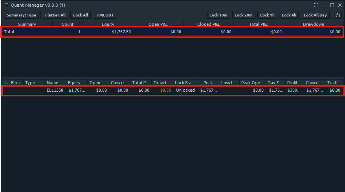Open the Summary: Type selector
Viewport: 345px width, 192px height.
21,15
